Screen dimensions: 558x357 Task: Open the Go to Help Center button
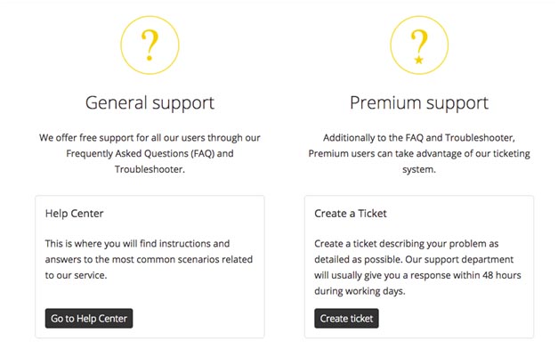pos(89,318)
